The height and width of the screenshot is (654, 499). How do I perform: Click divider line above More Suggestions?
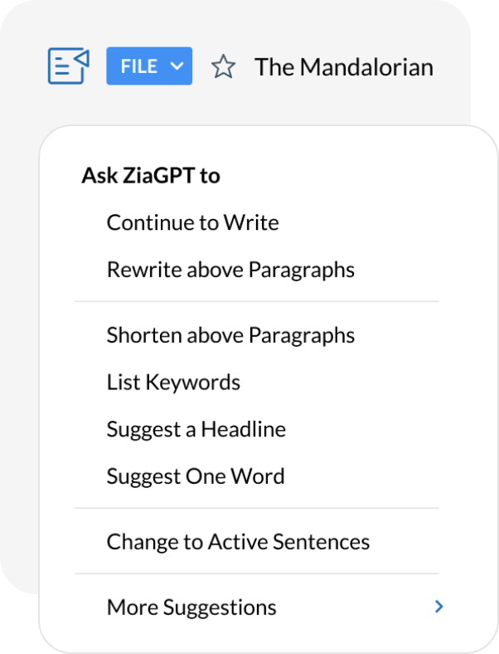pos(257,573)
